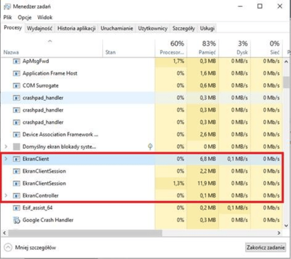This screenshot has width=291, height=259.
Task: Expand Domyślny ekran blokady process group
Action: click(x=6, y=147)
